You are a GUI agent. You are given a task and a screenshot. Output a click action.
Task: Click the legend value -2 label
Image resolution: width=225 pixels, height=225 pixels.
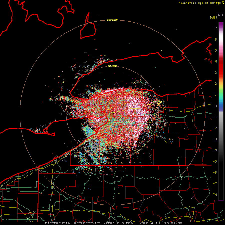(215, 128)
